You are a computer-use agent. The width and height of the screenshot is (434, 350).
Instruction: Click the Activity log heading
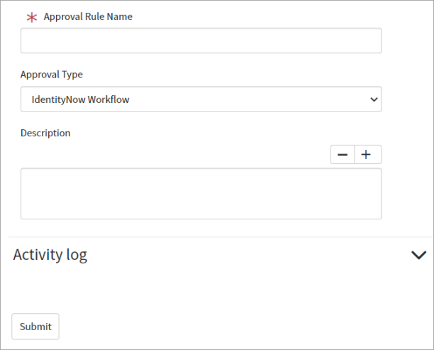[x=50, y=255]
